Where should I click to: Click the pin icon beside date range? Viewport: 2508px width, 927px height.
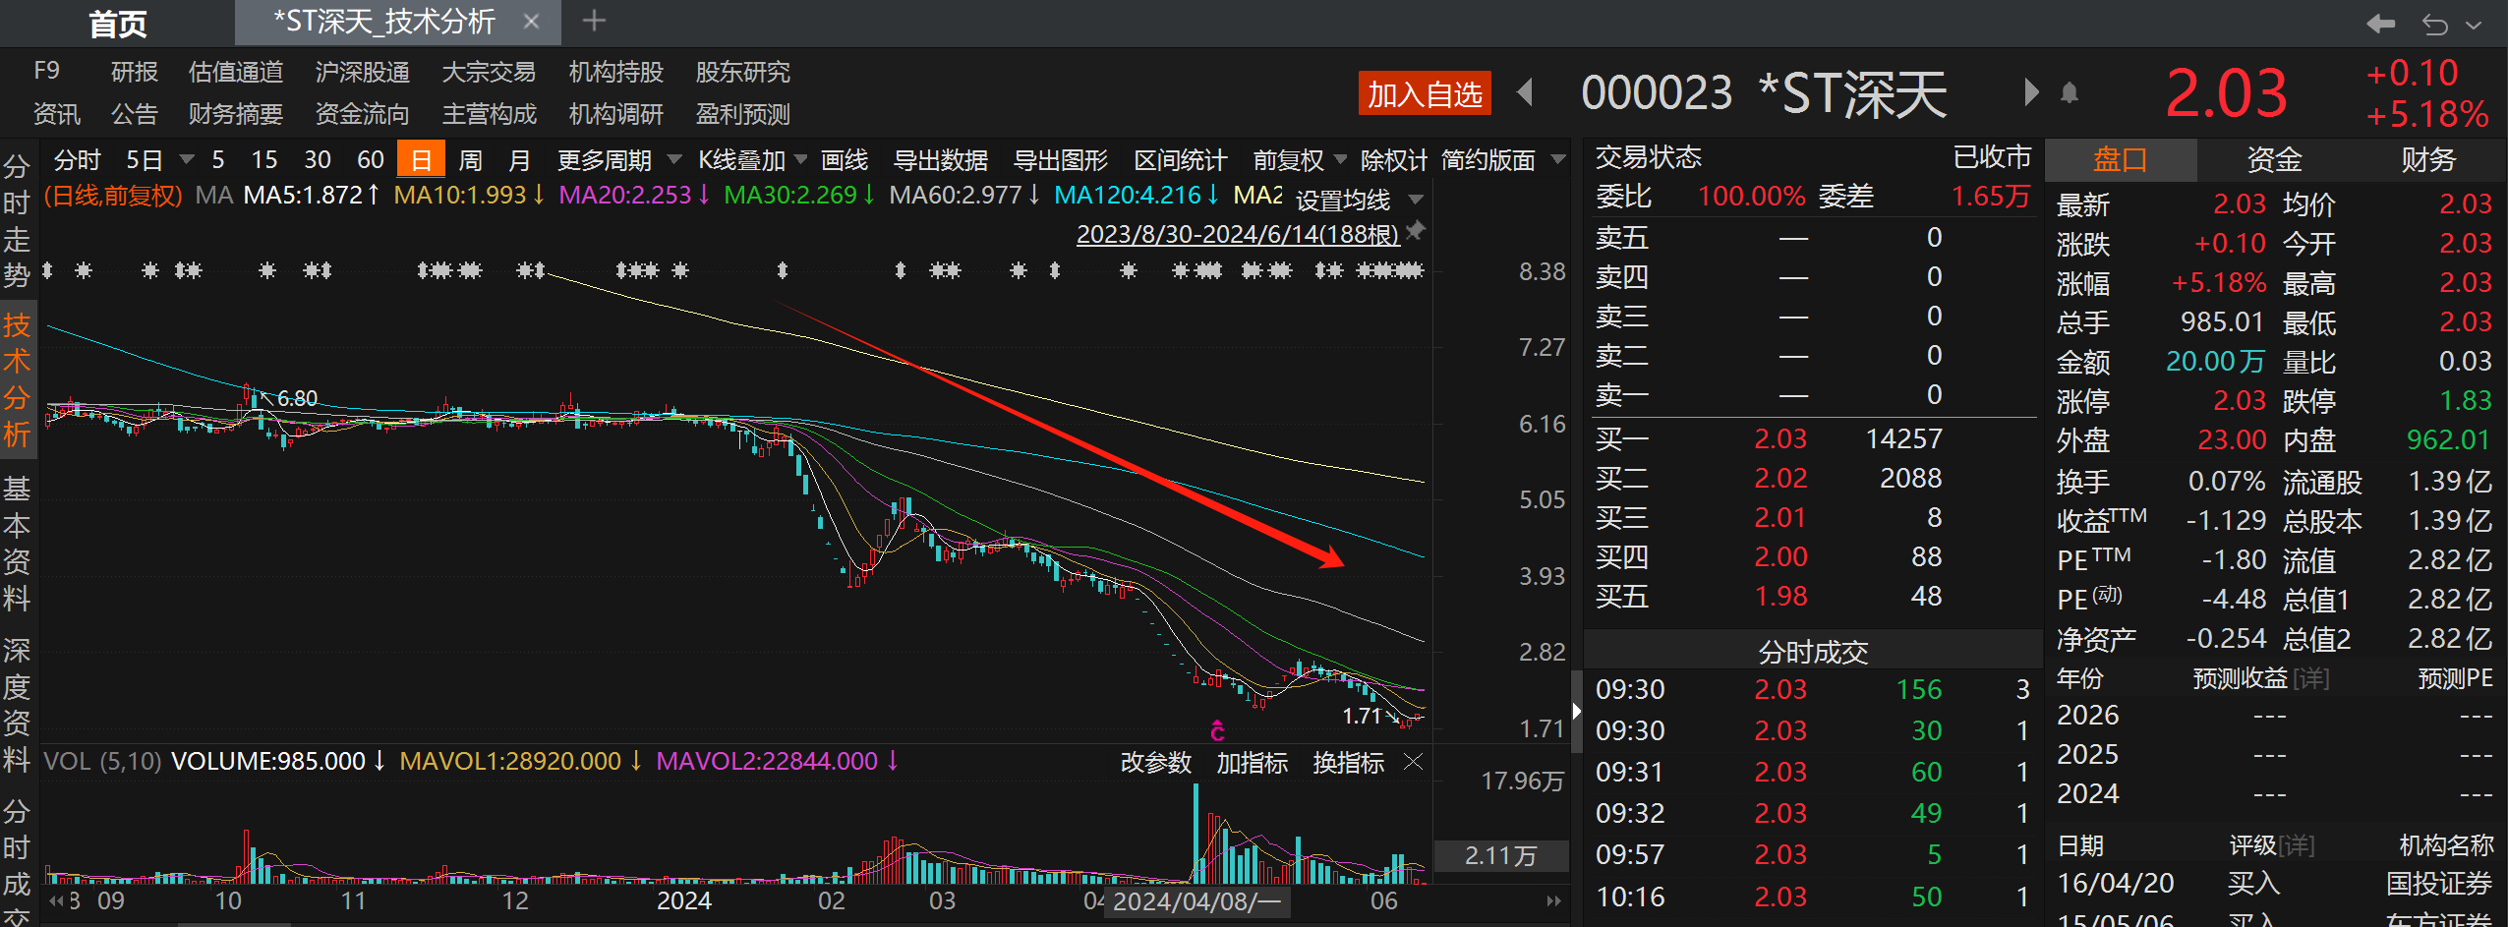tap(1416, 231)
